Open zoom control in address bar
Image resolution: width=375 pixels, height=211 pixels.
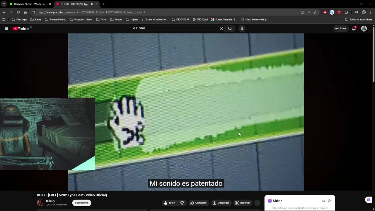(x=309, y=12)
